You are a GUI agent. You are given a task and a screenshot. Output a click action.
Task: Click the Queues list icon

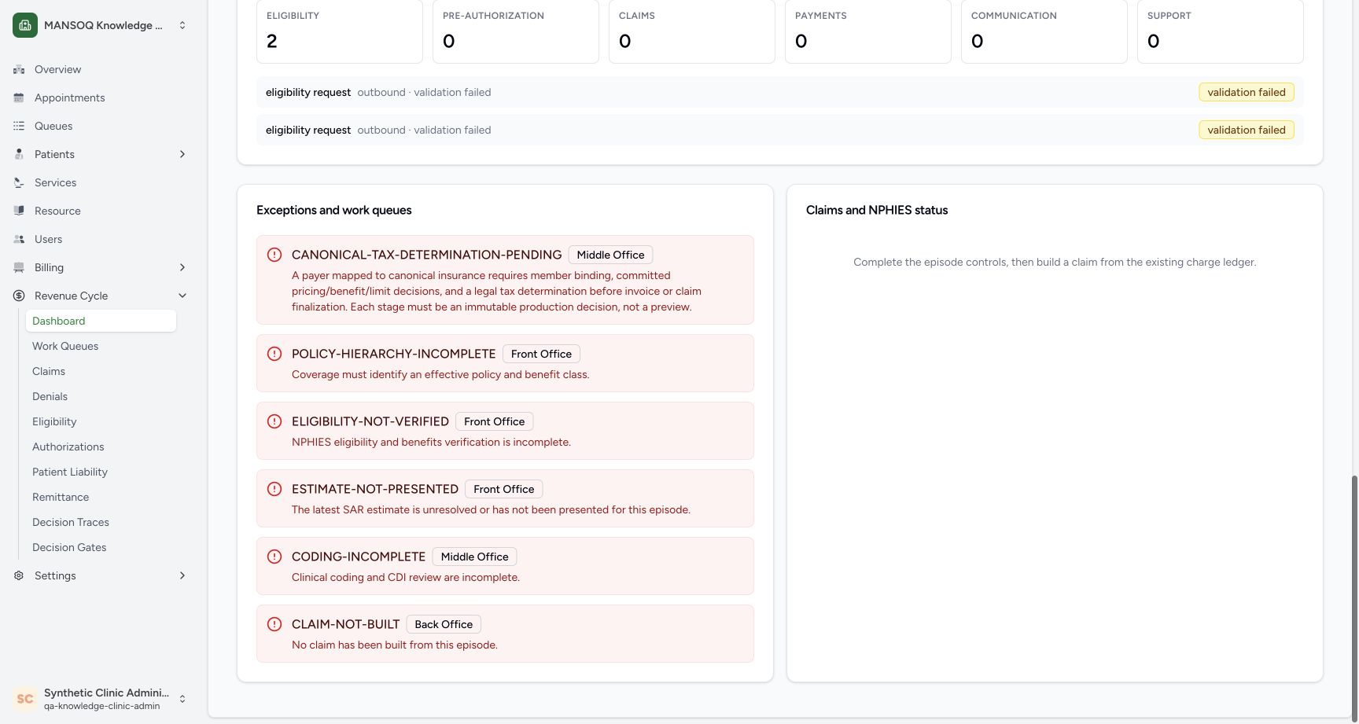[x=19, y=126]
